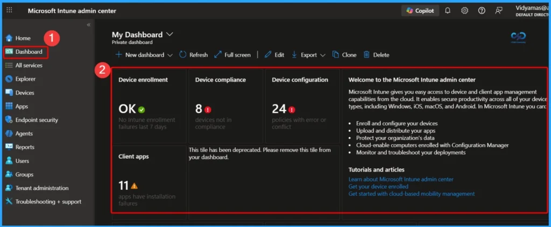Click the Reports icon in sidebar

tap(9, 147)
